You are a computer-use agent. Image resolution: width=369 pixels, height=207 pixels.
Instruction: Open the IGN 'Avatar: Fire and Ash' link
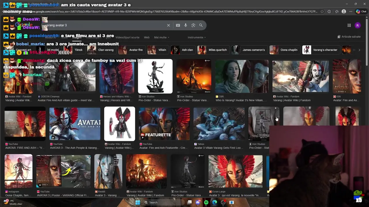[x=346, y=100]
